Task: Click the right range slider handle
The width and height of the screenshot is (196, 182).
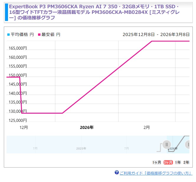Action: coord(187,145)
